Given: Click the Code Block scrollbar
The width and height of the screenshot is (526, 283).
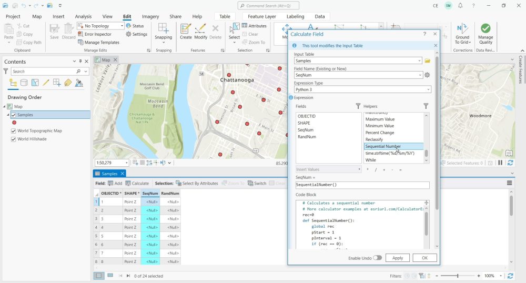Looking at the screenshot, I should click(427, 224).
